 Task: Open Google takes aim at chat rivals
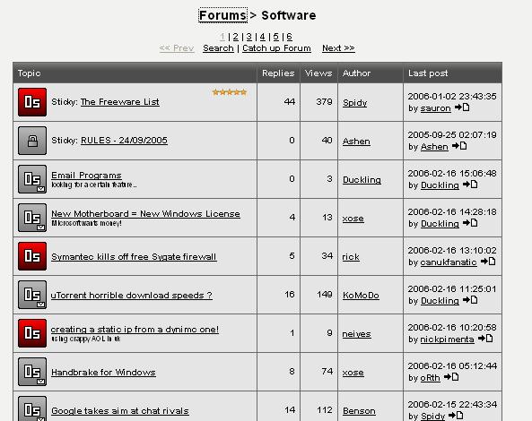tap(120, 411)
